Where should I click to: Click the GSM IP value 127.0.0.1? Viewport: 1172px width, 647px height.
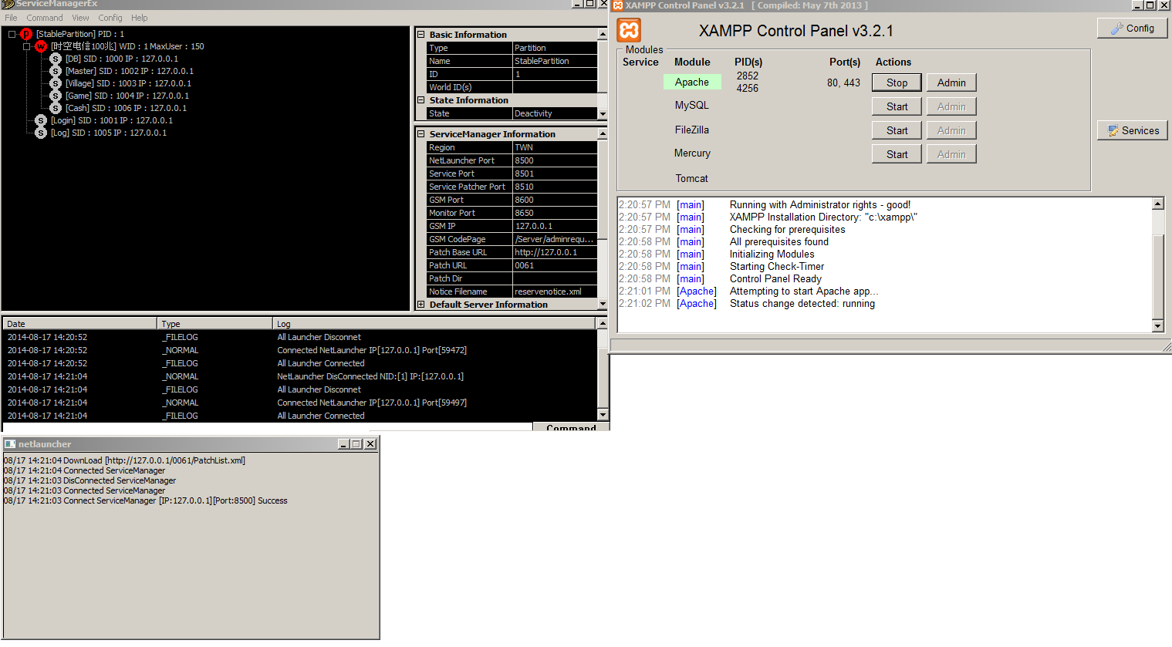[555, 226]
